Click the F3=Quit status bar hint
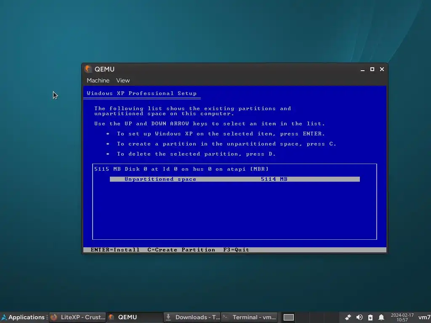The image size is (431, 323). [236, 250]
